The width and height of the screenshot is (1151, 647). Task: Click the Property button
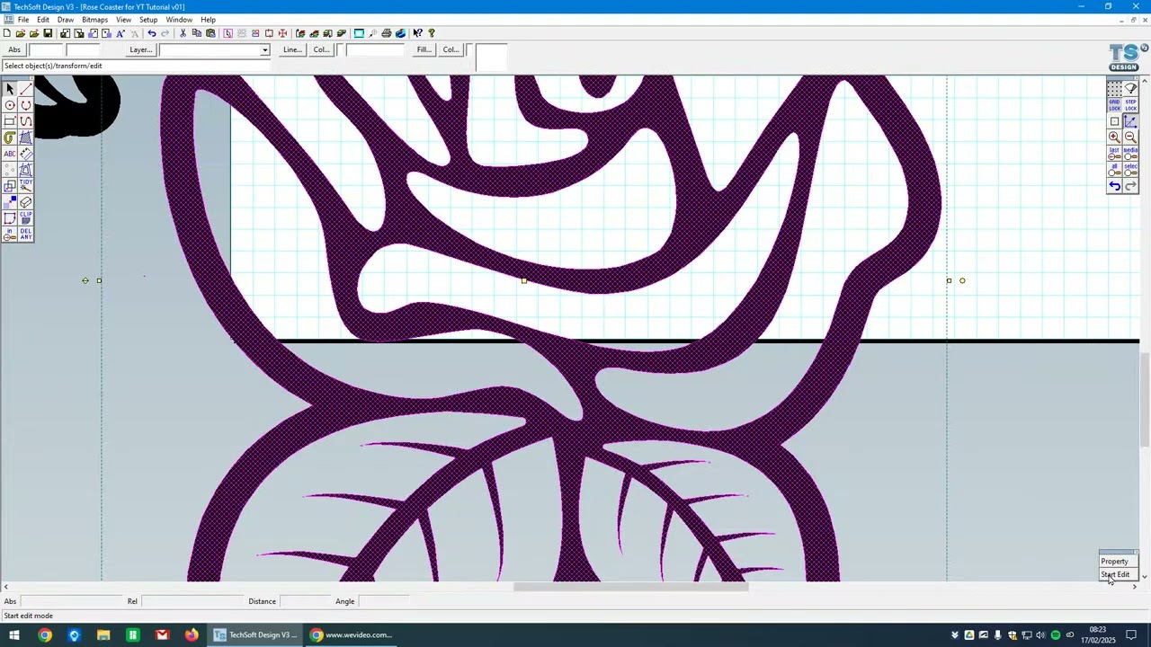tap(1114, 562)
